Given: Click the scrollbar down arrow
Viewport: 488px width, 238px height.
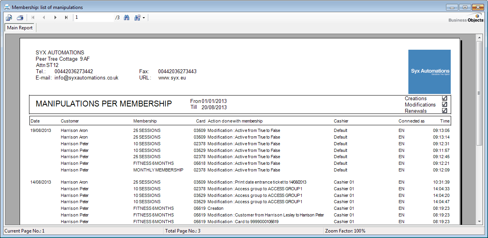Looking at the screenshot, I should click(x=479, y=222).
